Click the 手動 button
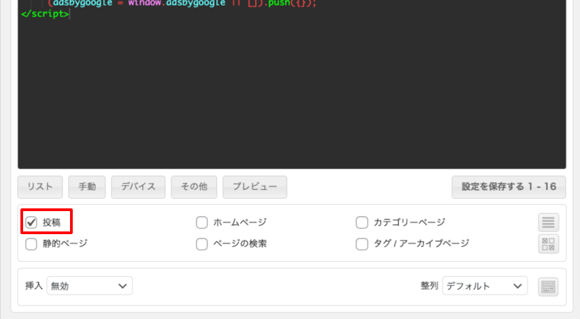 pos(87,187)
